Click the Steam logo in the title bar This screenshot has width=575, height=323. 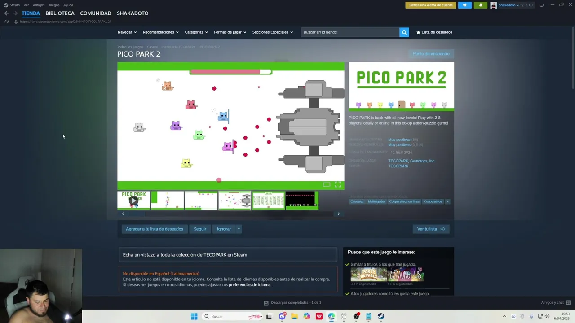point(6,5)
